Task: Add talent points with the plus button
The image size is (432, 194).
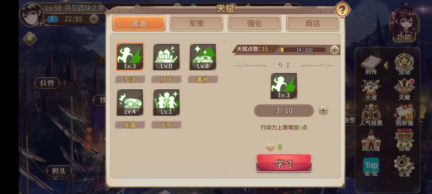Action: click(334, 50)
